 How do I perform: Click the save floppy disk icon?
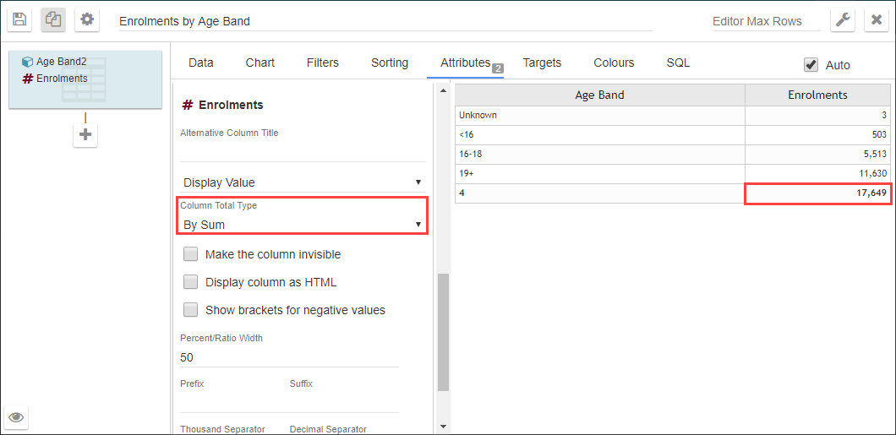click(19, 19)
